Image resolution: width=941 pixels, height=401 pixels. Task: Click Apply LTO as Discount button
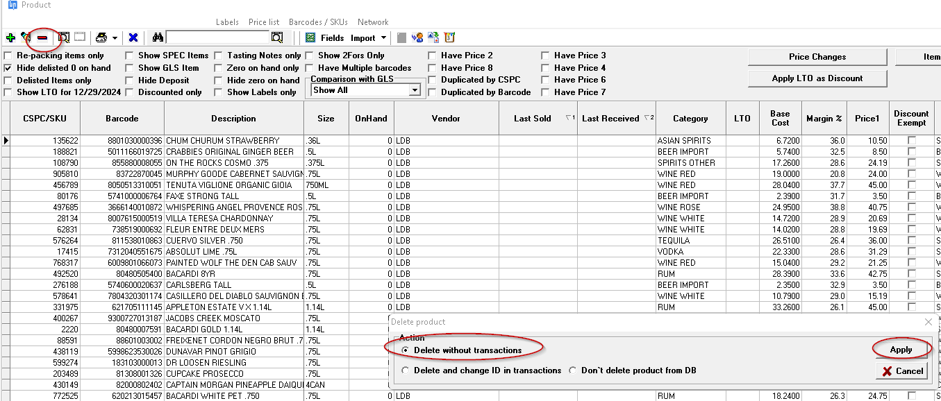[x=817, y=78]
